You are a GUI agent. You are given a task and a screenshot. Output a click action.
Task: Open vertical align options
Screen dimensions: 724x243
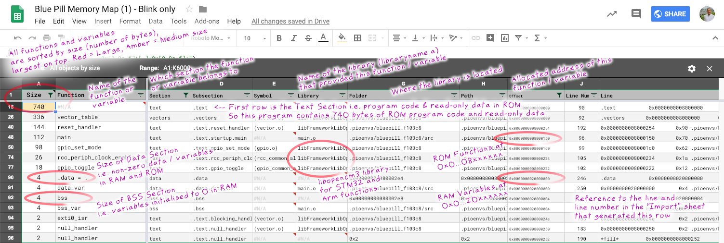point(417,38)
